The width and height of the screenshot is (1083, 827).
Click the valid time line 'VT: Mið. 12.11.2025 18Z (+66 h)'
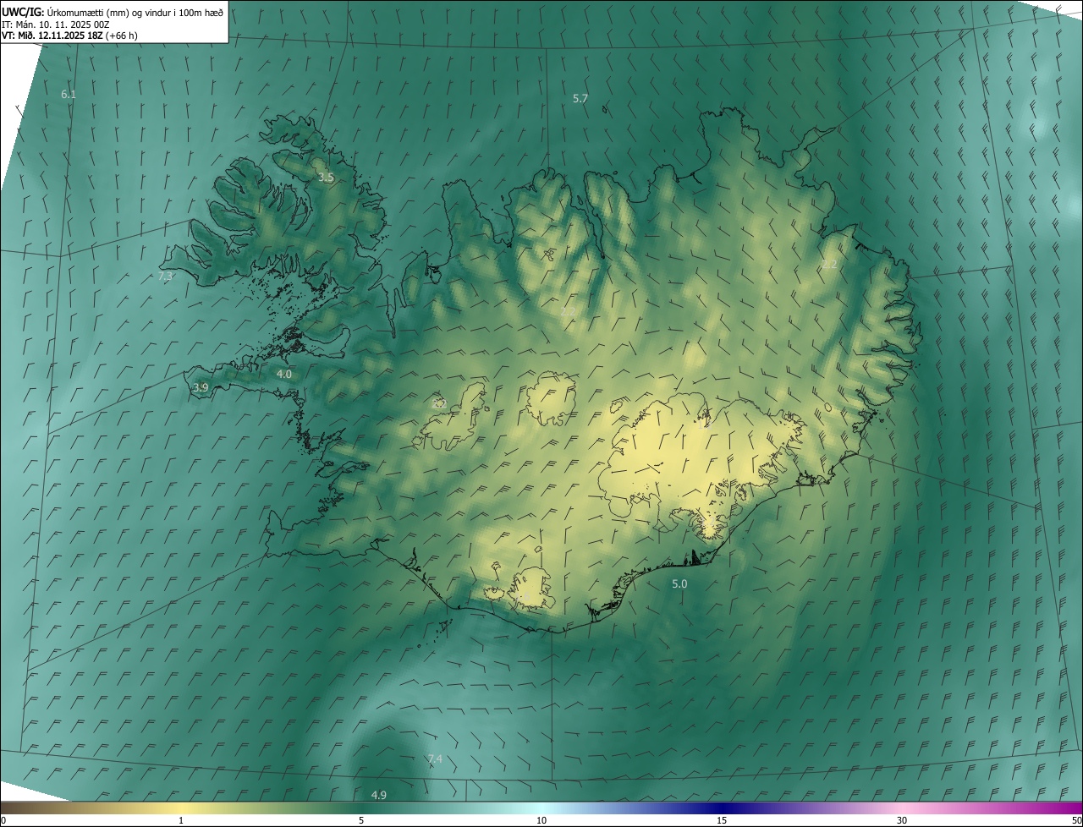coord(69,36)
